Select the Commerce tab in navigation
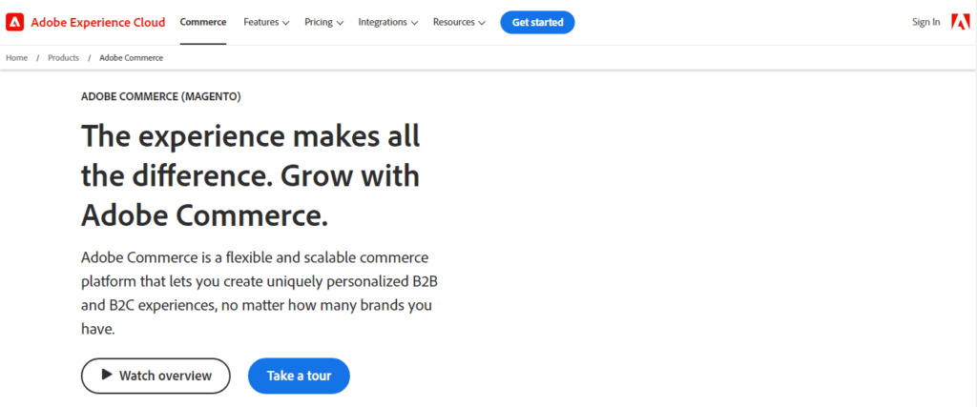This screenshot has width=977, height=407. tap(203, 23)
